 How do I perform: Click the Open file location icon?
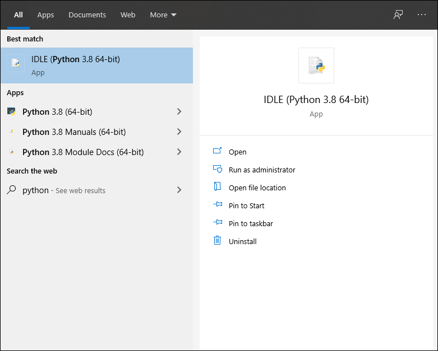[218, 186]
